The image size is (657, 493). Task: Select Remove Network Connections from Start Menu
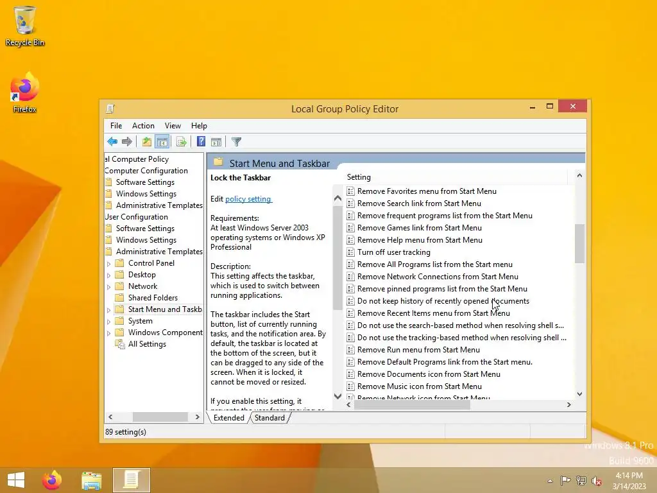point(438,277)
